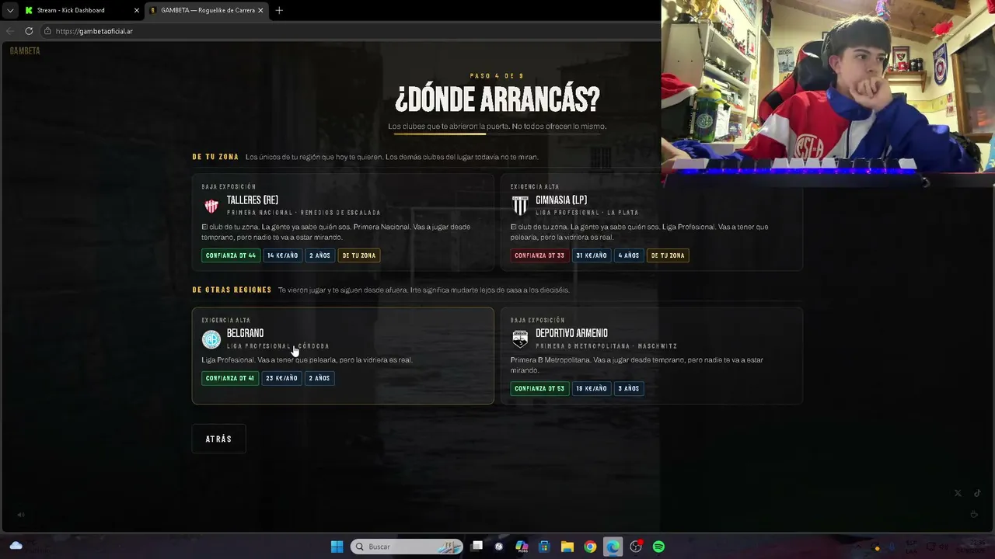Go back using the browser back arrow

pyautogui.click(x=10, y=31)
